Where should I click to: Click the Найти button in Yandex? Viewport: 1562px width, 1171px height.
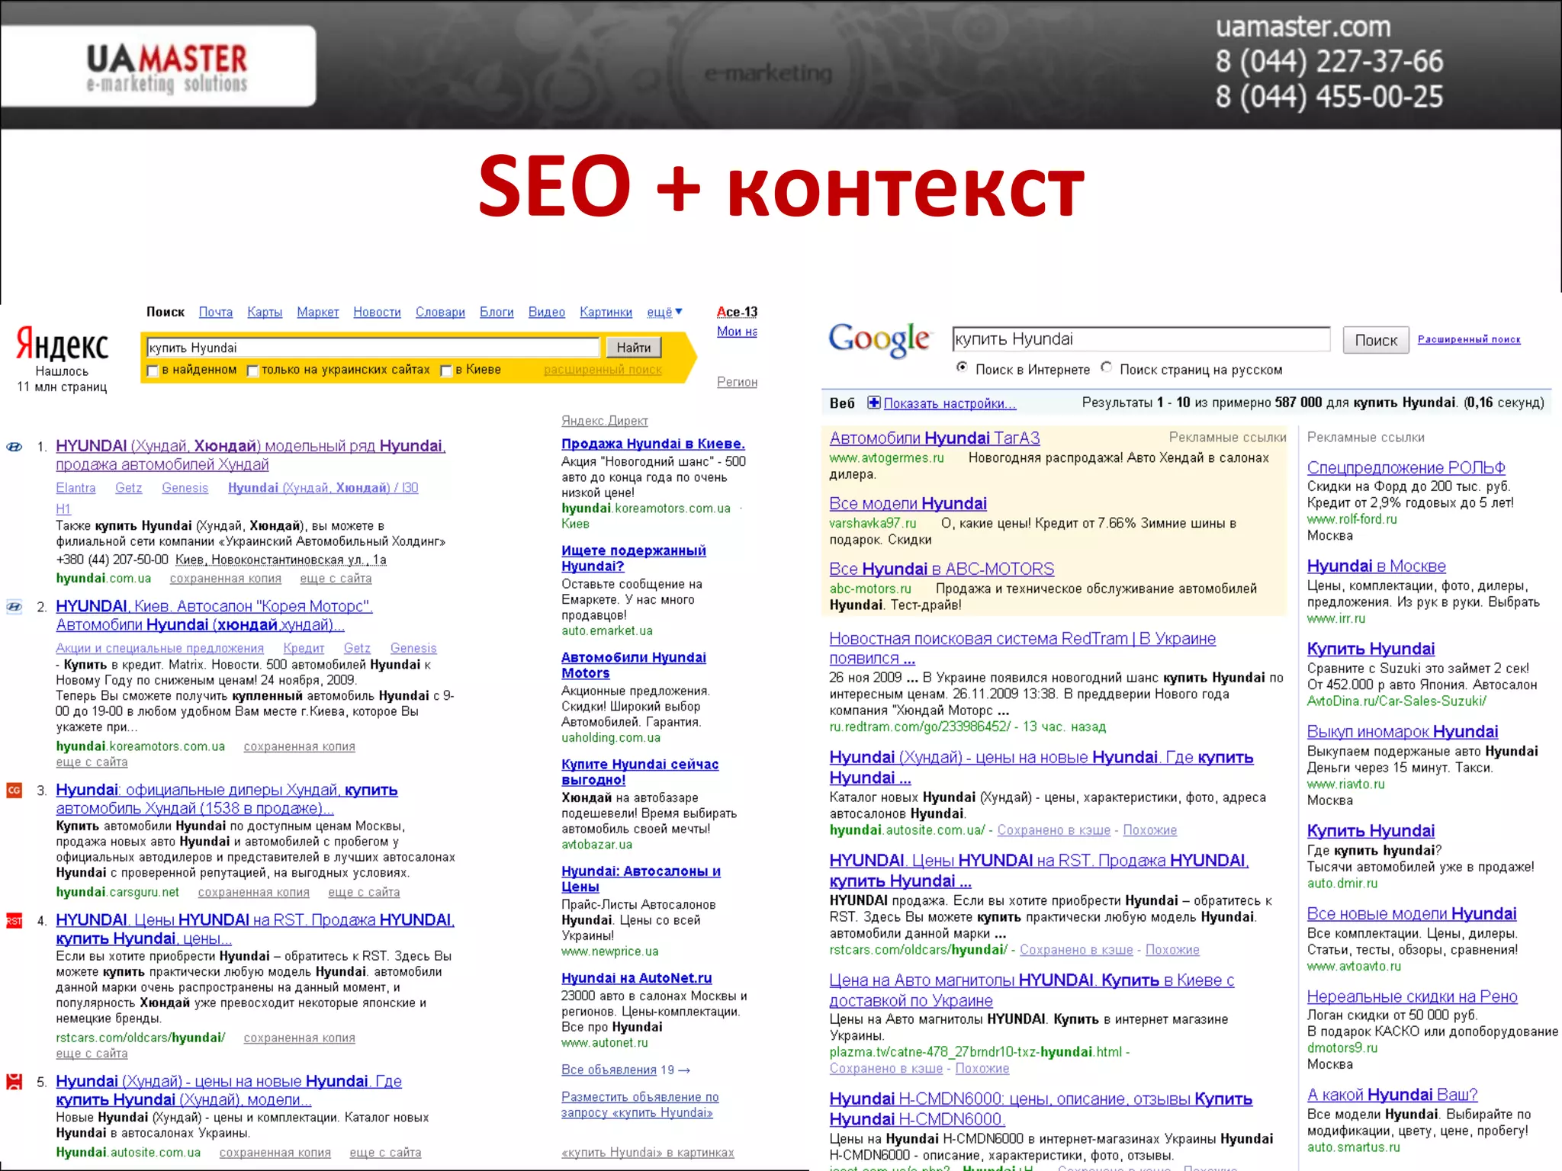634,348
